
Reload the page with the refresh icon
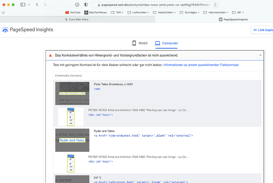pos(215,5)
